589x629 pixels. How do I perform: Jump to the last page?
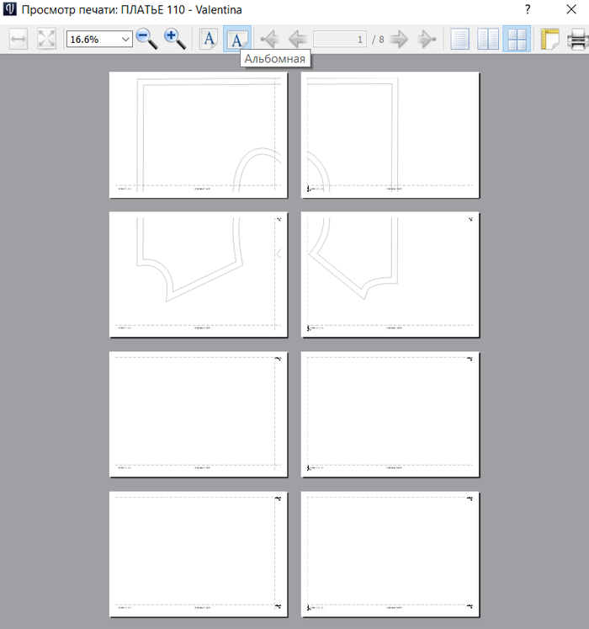coord(427,40)
